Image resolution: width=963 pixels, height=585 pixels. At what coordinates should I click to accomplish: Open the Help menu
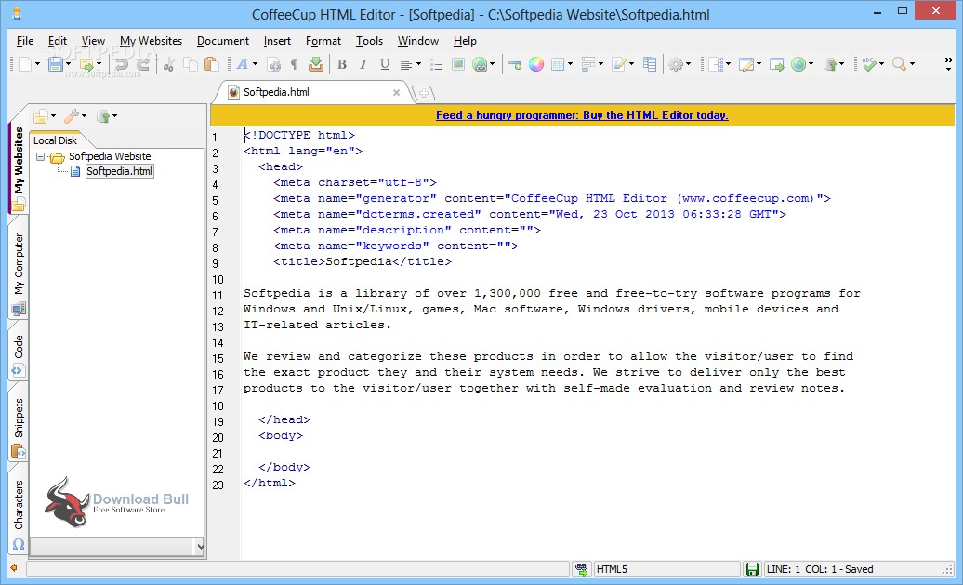click(465, 41)
